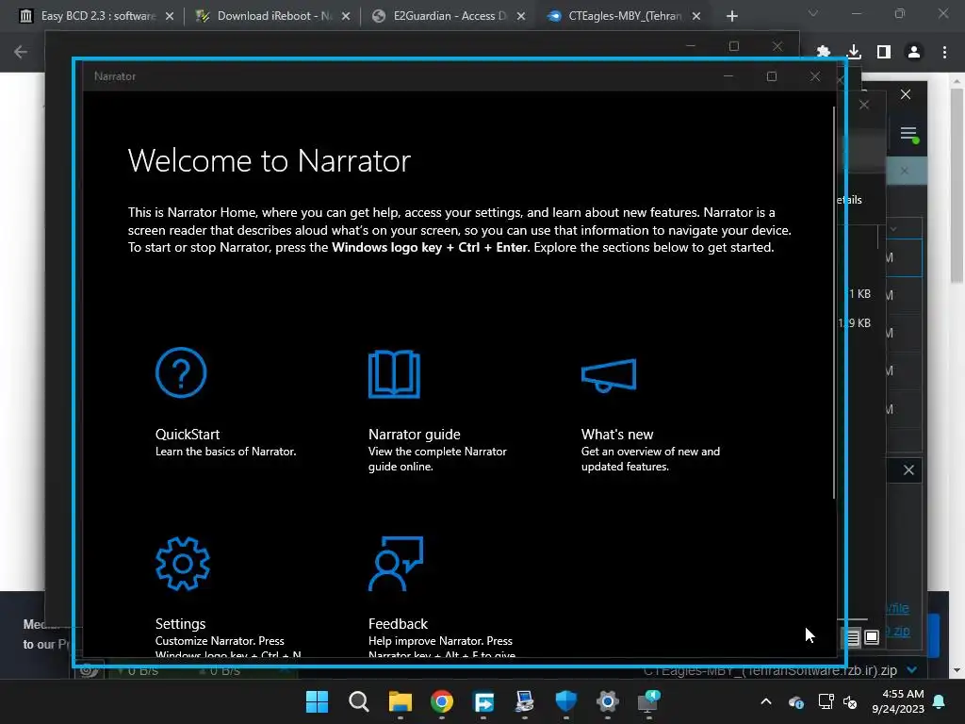Open a new browser tab with plus button

731,17
